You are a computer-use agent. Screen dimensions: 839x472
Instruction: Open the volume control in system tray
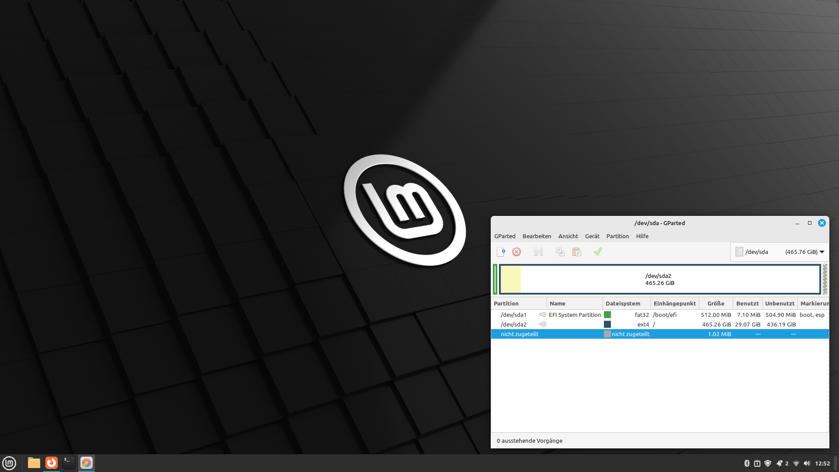click(807, 463)
